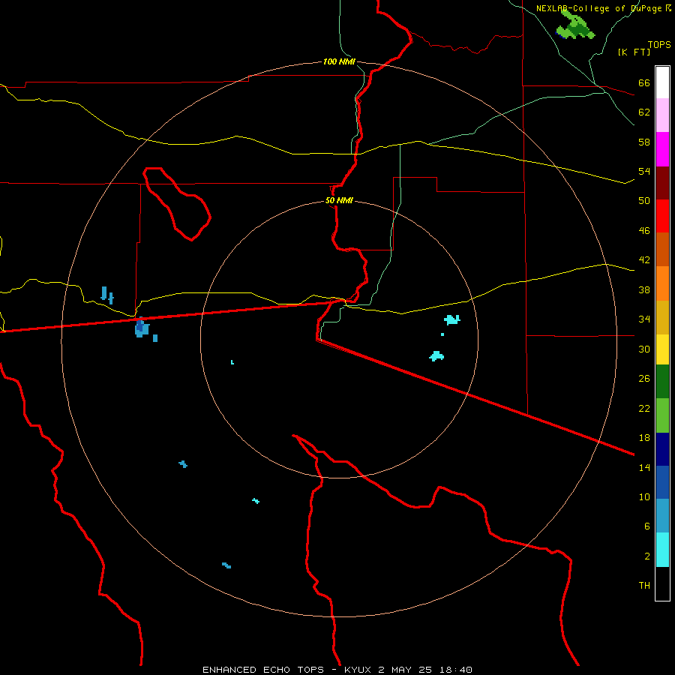Click the upper cyan echo inside the 50 NMI ring
Viewport: 675px width, 675px height.
pos(452,319)
